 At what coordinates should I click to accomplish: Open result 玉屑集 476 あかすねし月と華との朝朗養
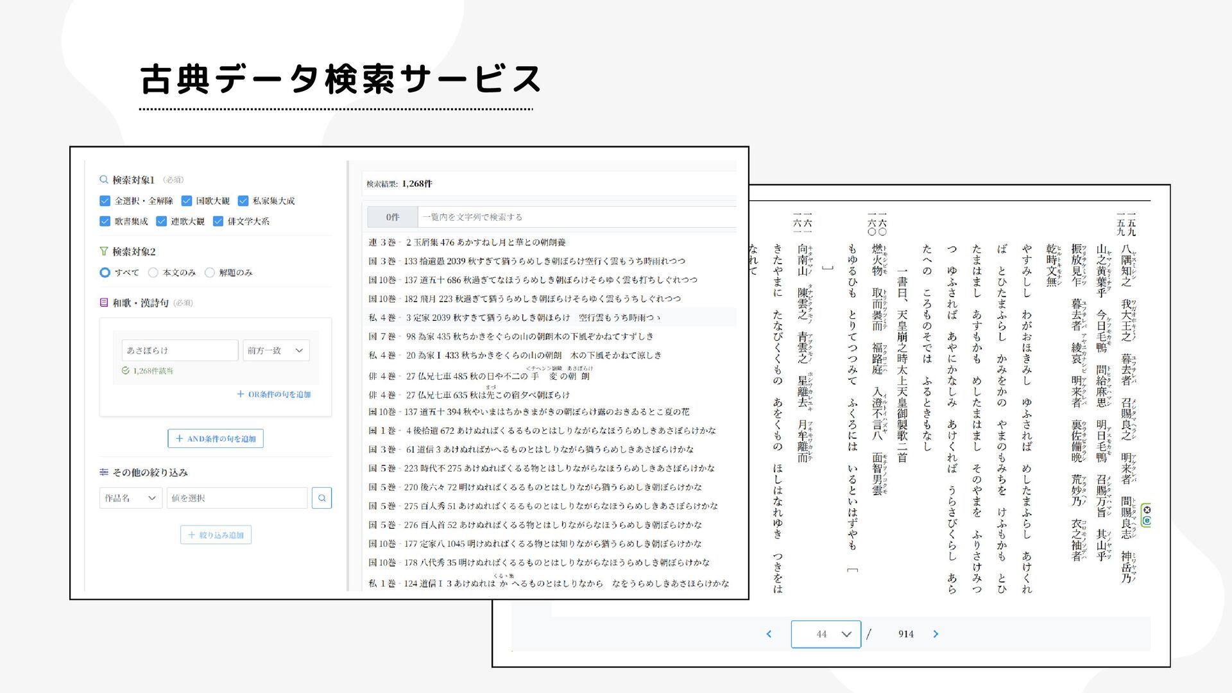[467, 243]
